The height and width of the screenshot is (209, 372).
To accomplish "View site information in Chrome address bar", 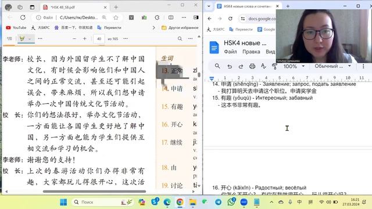I will pos(243,19).
